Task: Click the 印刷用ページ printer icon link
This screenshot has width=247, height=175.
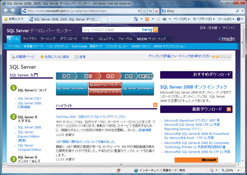Action: [23, 57]
